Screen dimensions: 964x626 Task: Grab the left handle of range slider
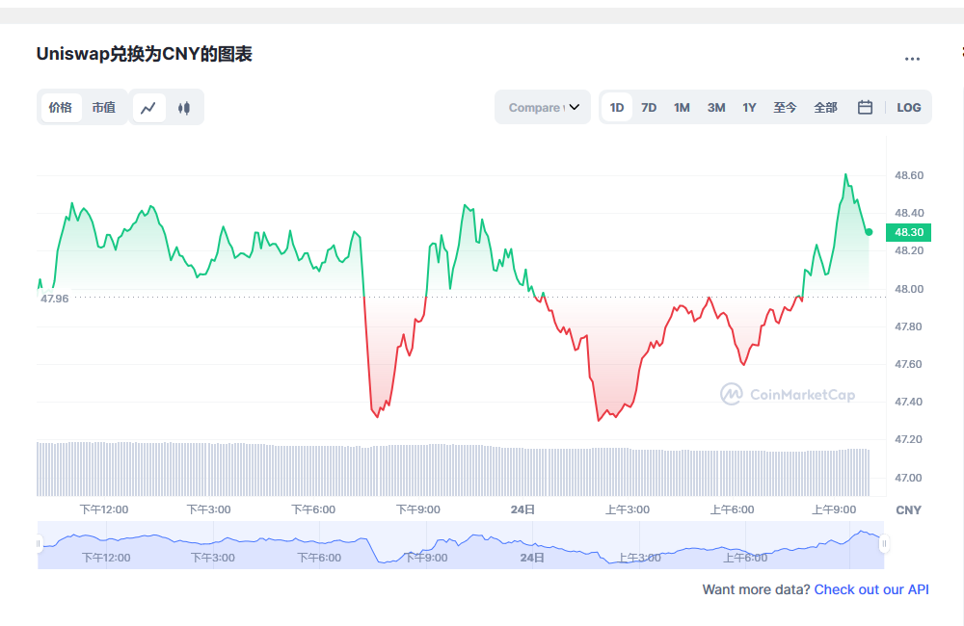click(39, 544)
